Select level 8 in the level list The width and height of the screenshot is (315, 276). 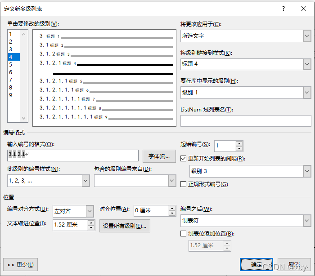pyautogui.click(x=13, y=87)
